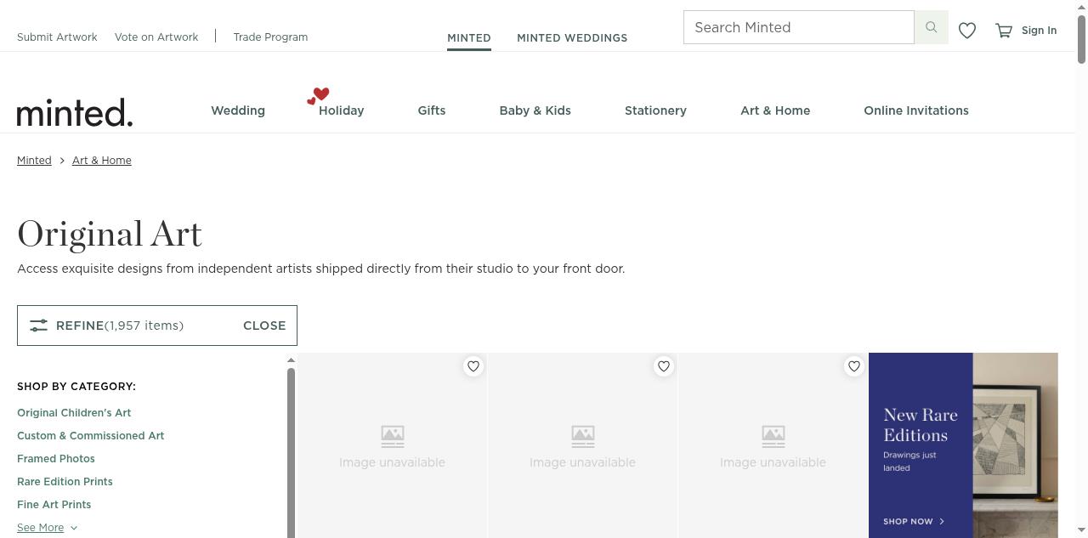This screenshot has width=1088, height=538.
Task: Select Custom & Commissioned Art category
Action: point(91,436)
